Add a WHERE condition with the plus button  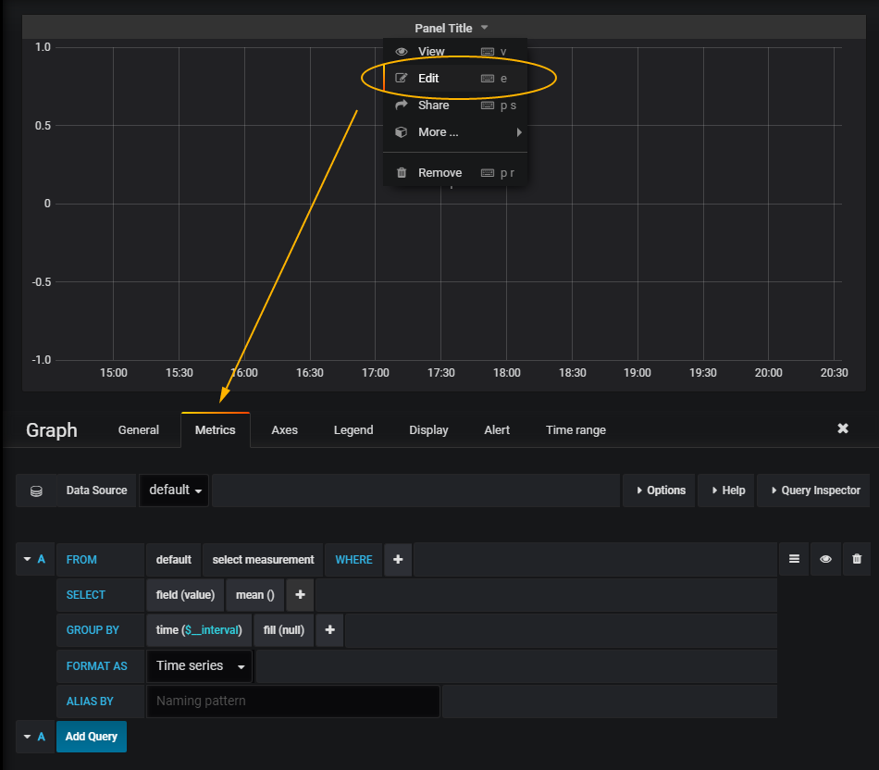398,560
